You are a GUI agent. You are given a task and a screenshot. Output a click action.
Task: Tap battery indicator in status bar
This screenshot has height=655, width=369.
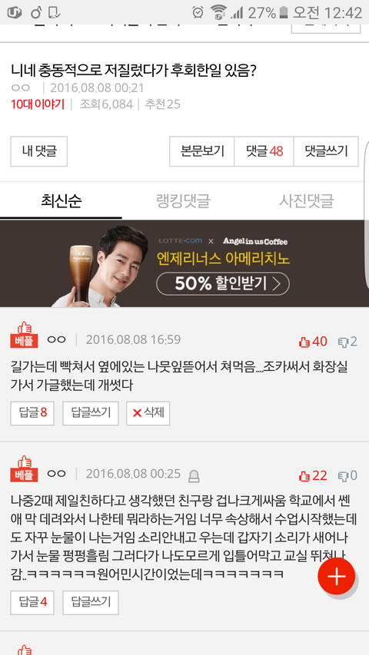click(x=284, y=12)
